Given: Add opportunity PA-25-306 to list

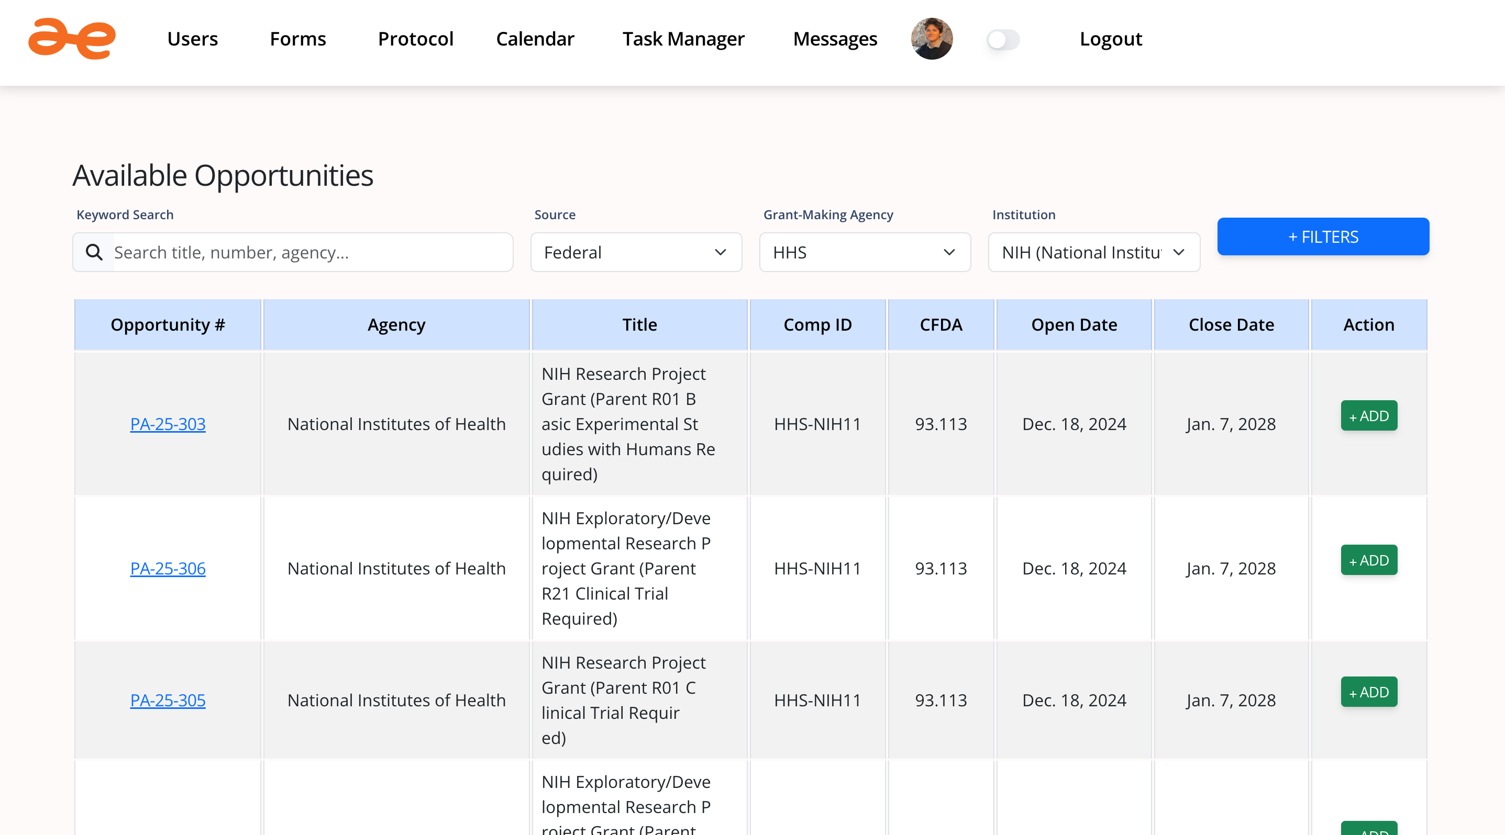Looking at the screenshot, I should 1368,560.
